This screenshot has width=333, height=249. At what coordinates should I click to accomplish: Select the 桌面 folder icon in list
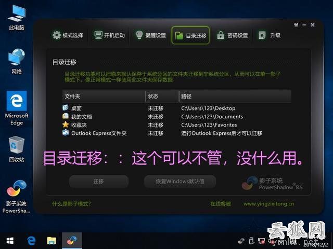click(x=66, y=108)
